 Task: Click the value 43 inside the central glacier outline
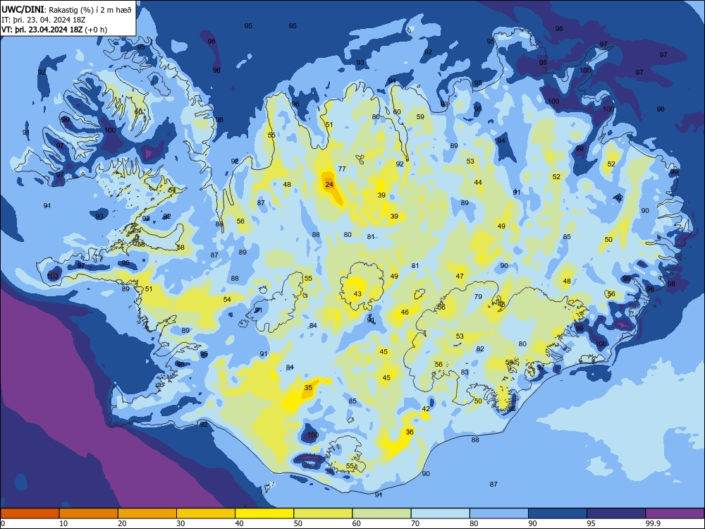tap(357, 293)
